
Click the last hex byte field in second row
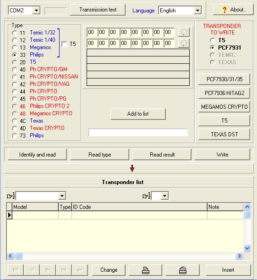pos(169,43)
